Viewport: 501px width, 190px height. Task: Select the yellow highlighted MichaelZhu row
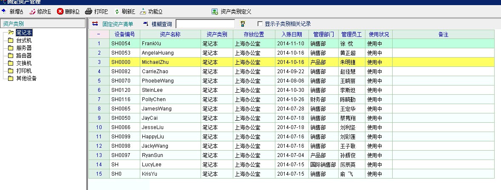coord(170,62)
